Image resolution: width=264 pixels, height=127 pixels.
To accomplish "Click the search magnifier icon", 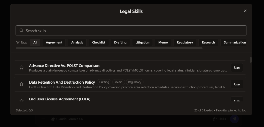I will pos(21,31).
